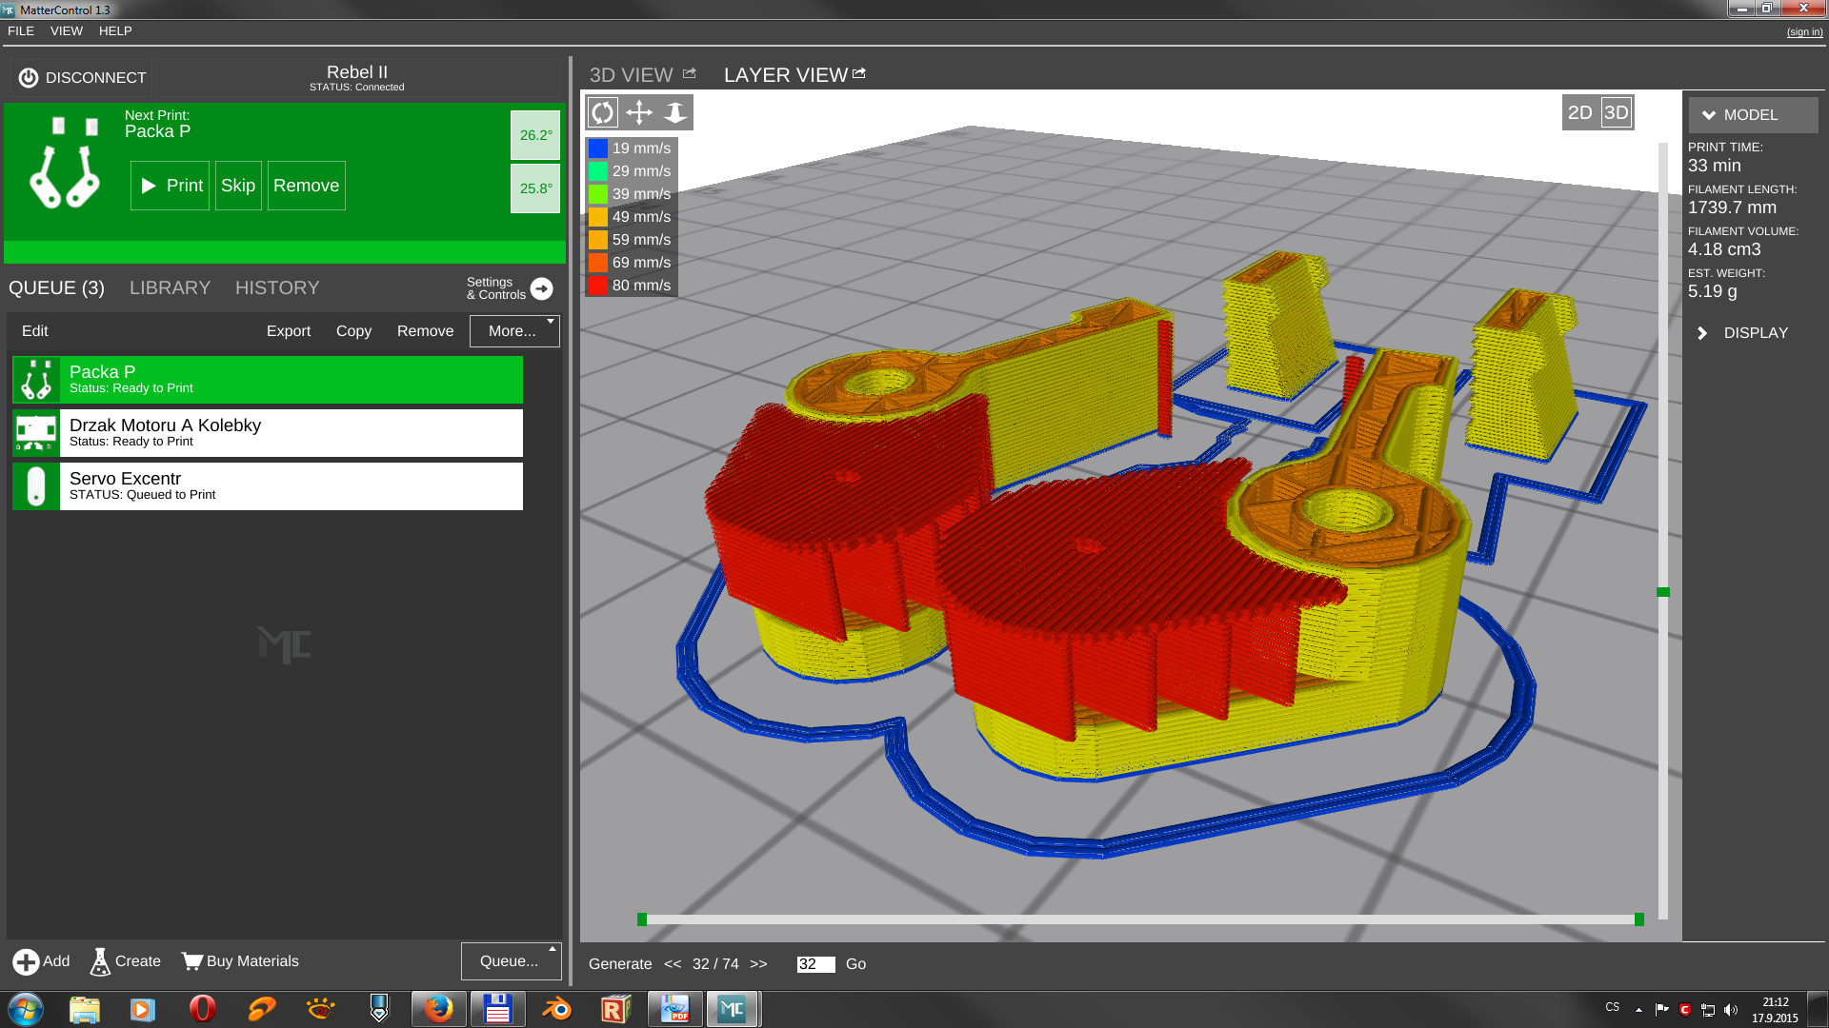The width and height of the screenshot is (1829, 1028).
Task: Click the layer number input field
Action: point(815,964)
